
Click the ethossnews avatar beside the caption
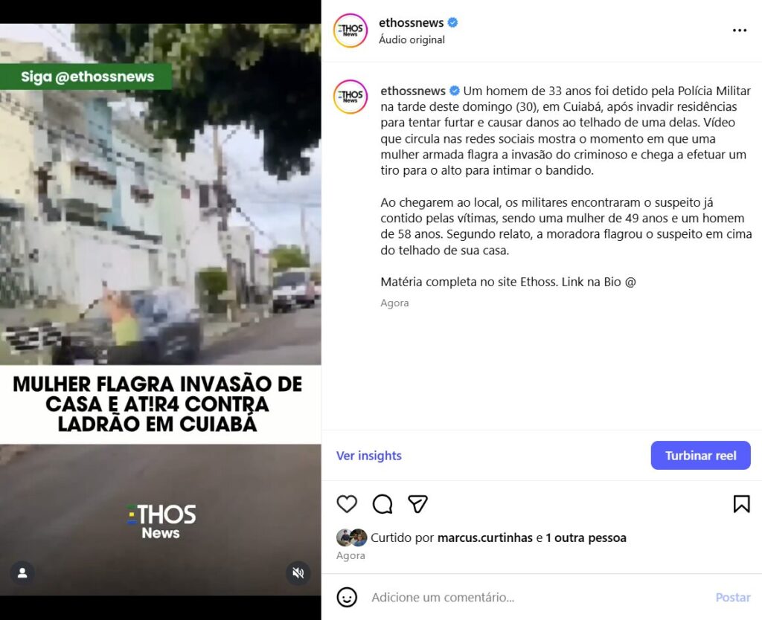click(x=350, y=97)
